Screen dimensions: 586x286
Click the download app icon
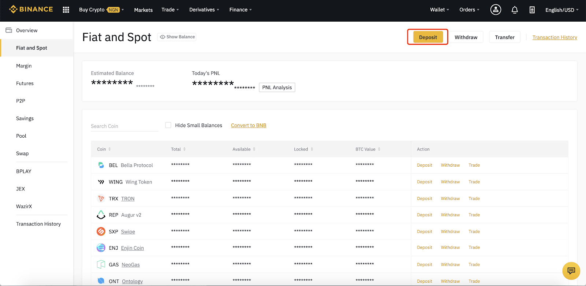pyautogui.click(x=532, y=10)
